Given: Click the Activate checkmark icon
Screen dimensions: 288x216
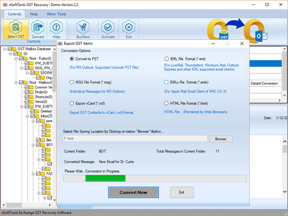Looking at the screenshot, I should coord(108,29).
